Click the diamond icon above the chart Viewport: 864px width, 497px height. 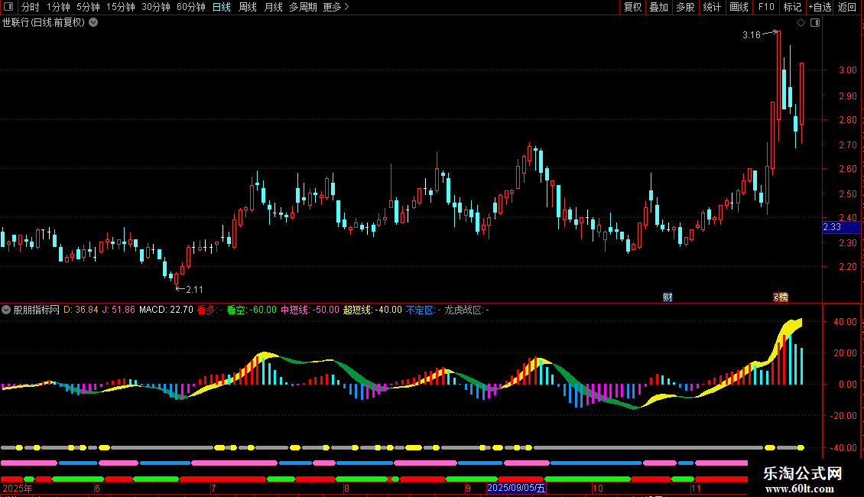[801, 23]
